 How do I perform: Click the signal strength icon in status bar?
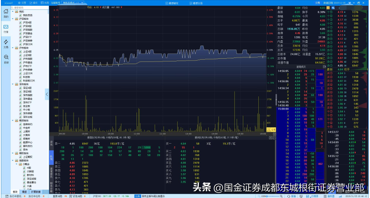coord(340,196)
